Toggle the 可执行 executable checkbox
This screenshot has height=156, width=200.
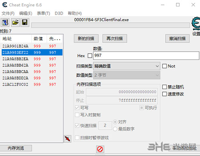coord(142,108)
